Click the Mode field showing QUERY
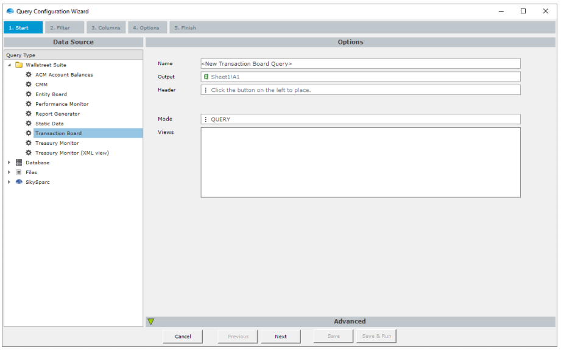This screenshot has width=561, height=350. coord(361,119)
